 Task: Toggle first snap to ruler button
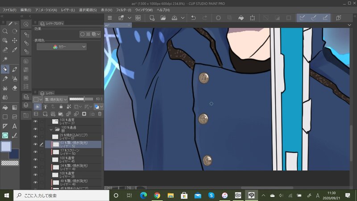tap(302, 18)
